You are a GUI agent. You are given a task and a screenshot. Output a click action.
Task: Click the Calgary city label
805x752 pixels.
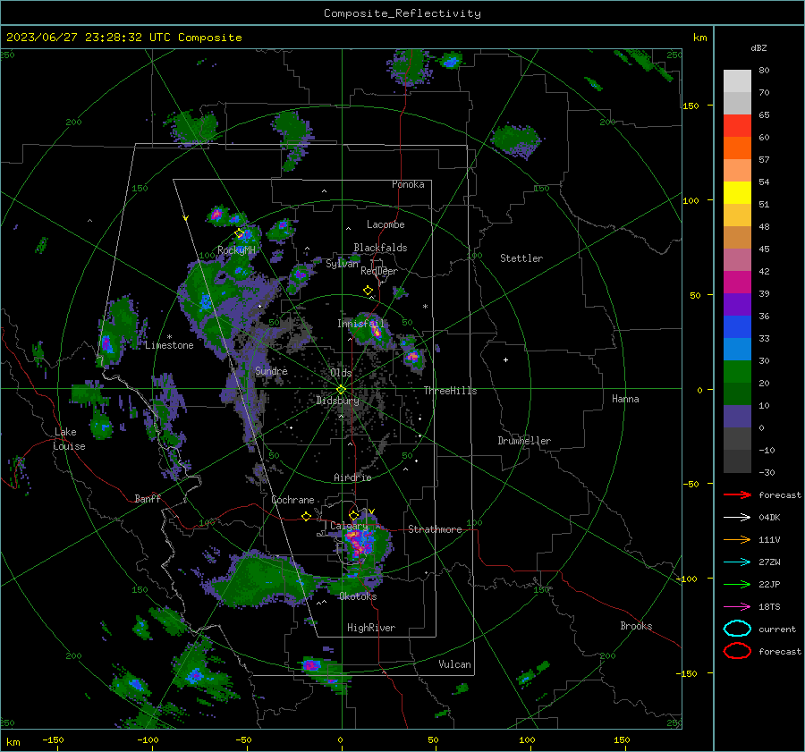tap(349, 526)
